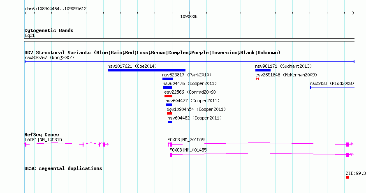Select the nsv823817 blue bar
This screenshot has width=366, height=193.
pyautogui.click(x=168, y=79)
